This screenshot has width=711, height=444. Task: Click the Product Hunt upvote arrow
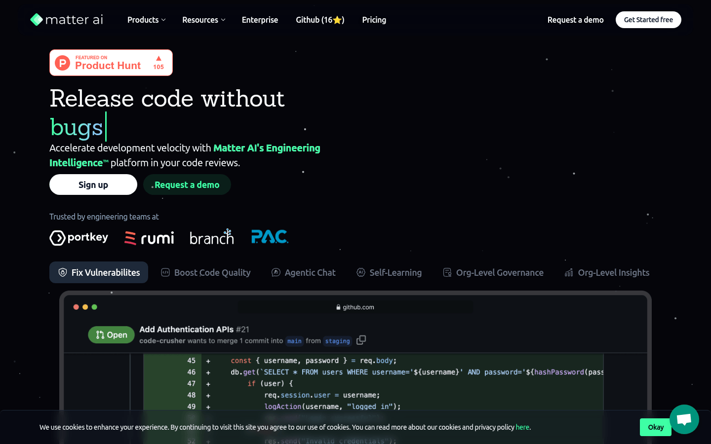coord(158,59)
